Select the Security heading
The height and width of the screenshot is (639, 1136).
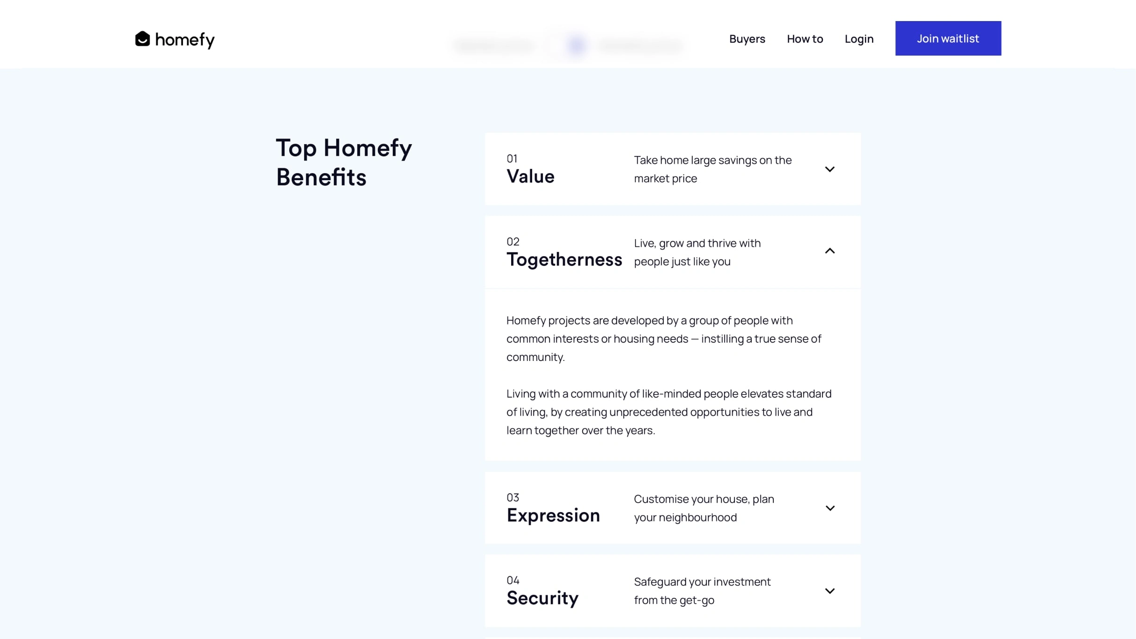542,598
